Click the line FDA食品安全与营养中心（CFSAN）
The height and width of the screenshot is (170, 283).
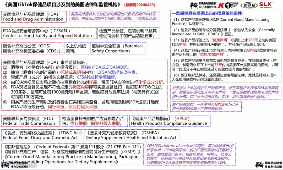click(36, 31)
